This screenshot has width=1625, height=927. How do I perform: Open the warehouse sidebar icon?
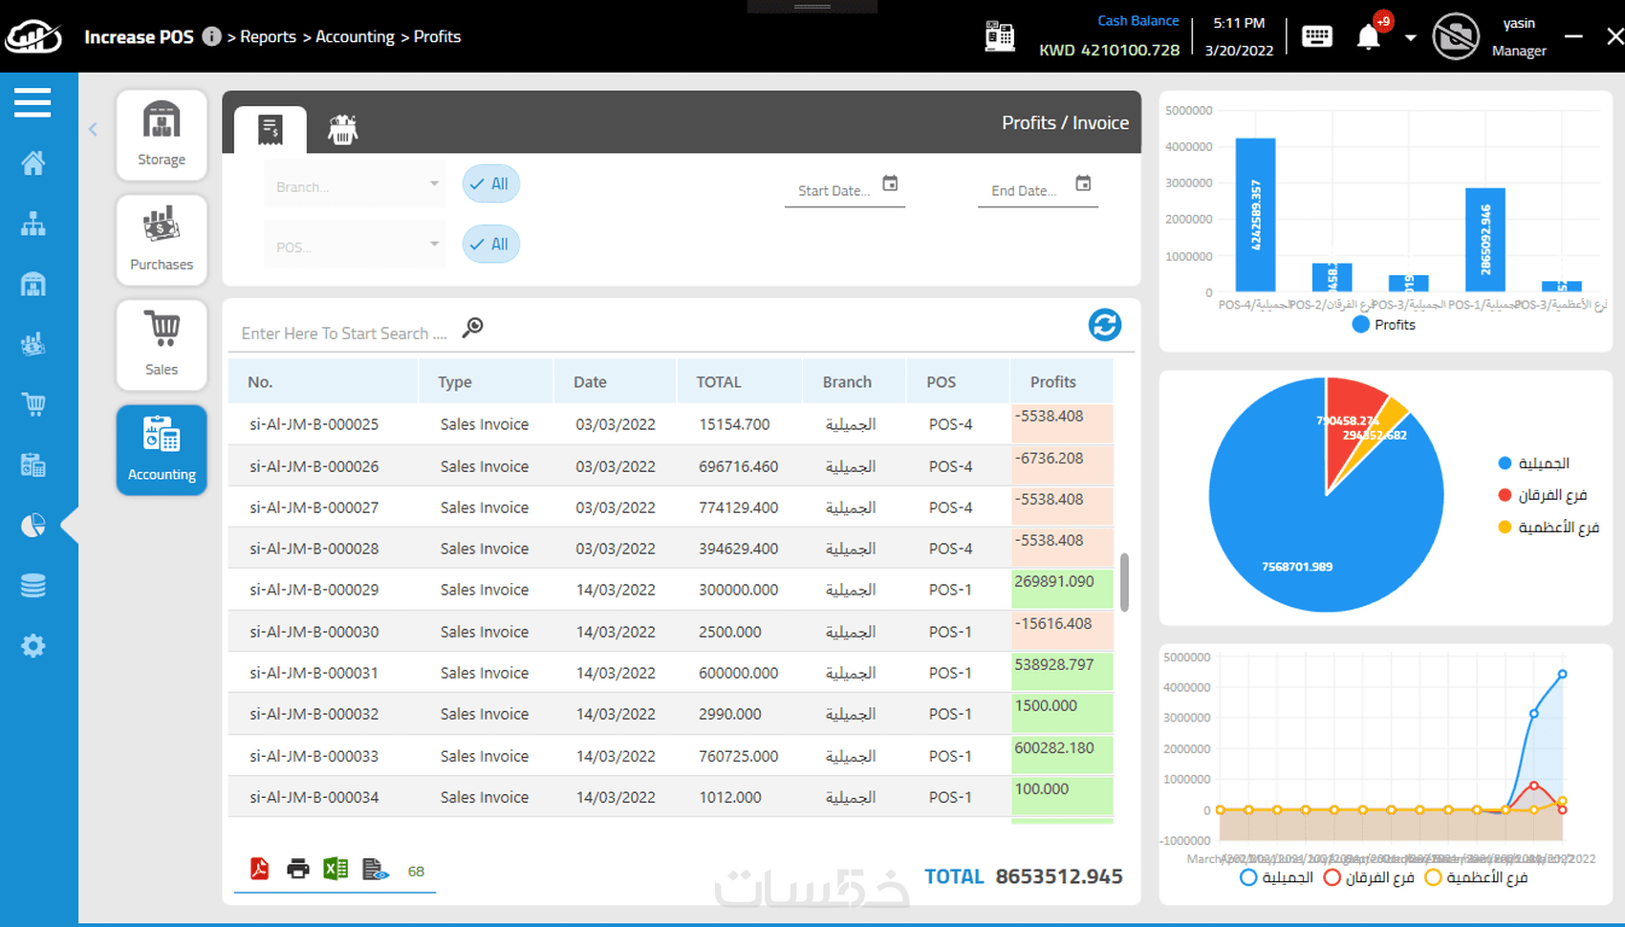click(x=33, y=284)
